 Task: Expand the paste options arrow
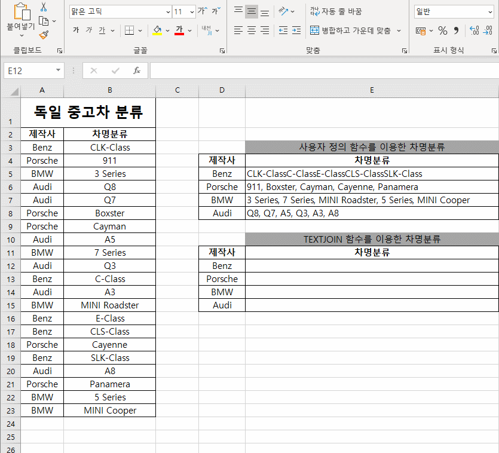(x=22, y=36)
